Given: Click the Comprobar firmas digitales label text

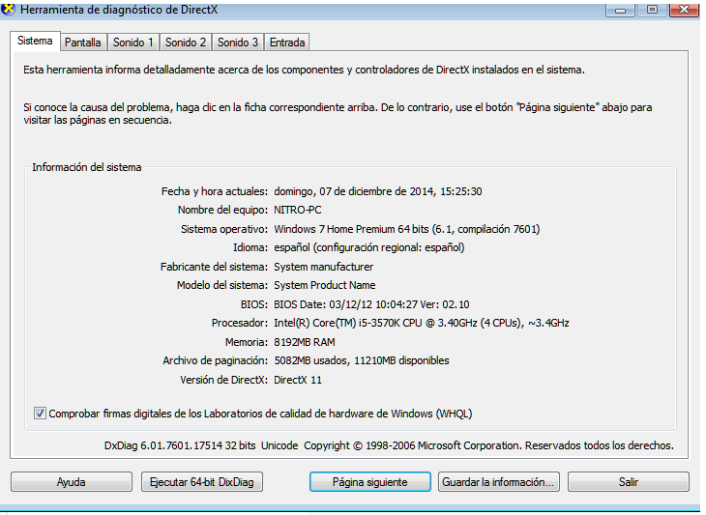Looking at the screenshot, I should [x=260, y=414].
